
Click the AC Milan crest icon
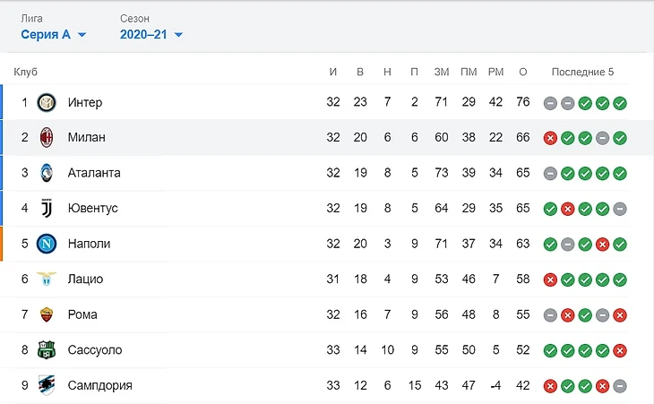pos(47,138)
